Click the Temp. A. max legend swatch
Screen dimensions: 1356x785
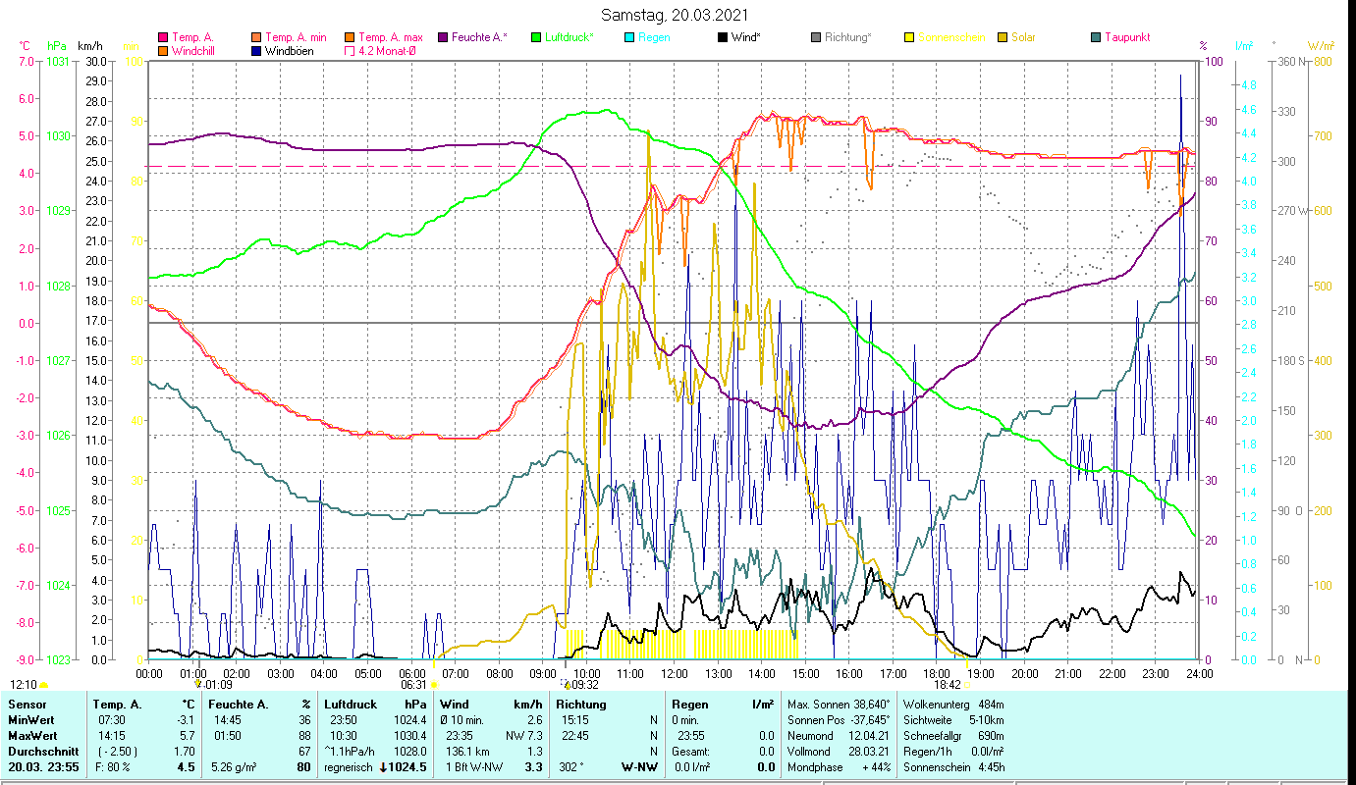click(349, 38)
